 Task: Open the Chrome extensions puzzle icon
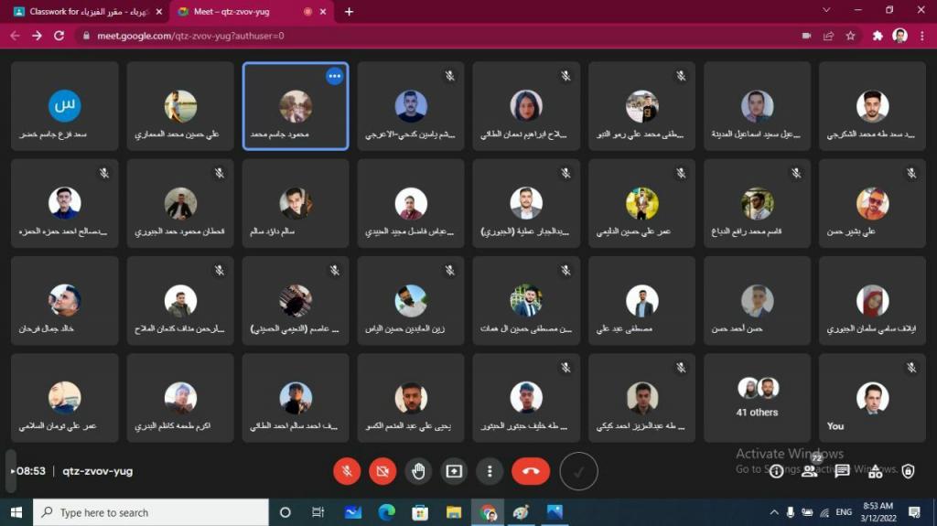(x=878, y=36)
